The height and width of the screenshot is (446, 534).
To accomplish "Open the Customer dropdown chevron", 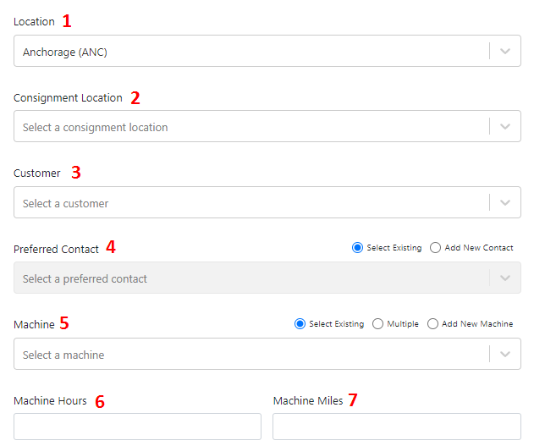I will click(x=505, y=202).
